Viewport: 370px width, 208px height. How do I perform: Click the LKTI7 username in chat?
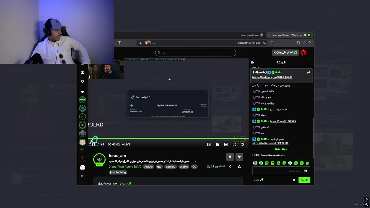pos(256,155)
